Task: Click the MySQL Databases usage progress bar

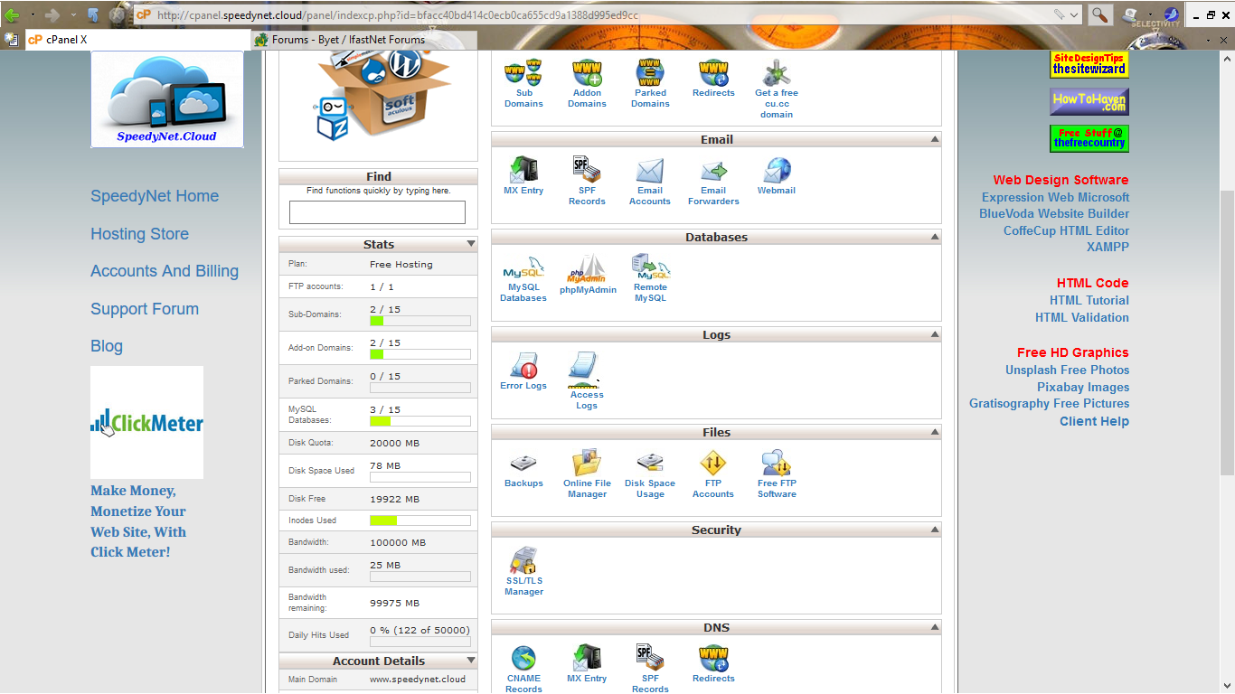Action: (x=420, y=421)
